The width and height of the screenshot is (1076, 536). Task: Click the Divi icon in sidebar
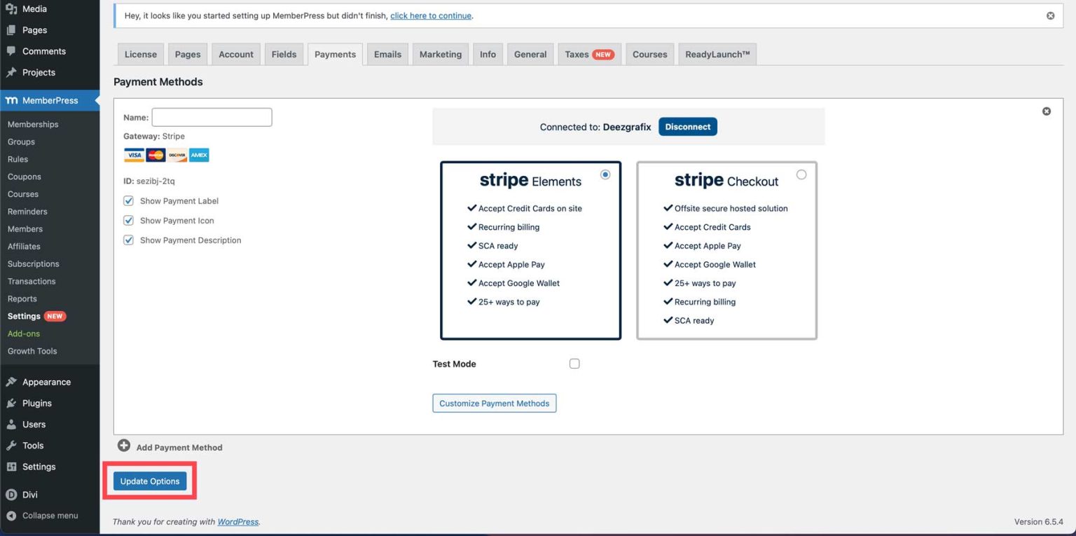(11, 494)
